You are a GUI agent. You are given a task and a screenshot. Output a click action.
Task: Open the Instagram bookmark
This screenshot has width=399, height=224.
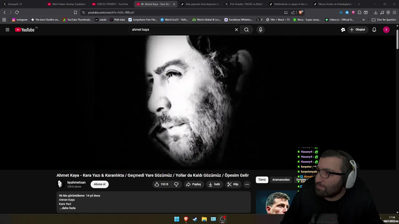(20, 20)
